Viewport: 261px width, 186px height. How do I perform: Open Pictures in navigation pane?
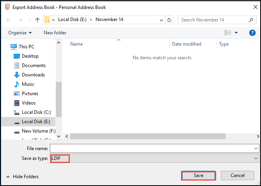coord(30,93)
